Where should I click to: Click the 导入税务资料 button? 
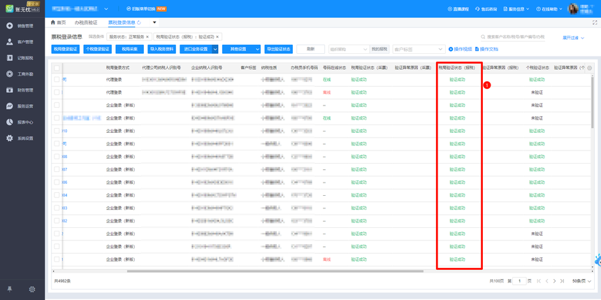161,49
